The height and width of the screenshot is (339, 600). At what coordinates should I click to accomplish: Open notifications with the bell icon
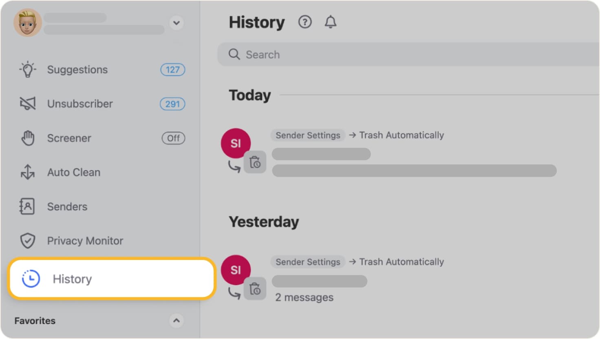point(331,22)
